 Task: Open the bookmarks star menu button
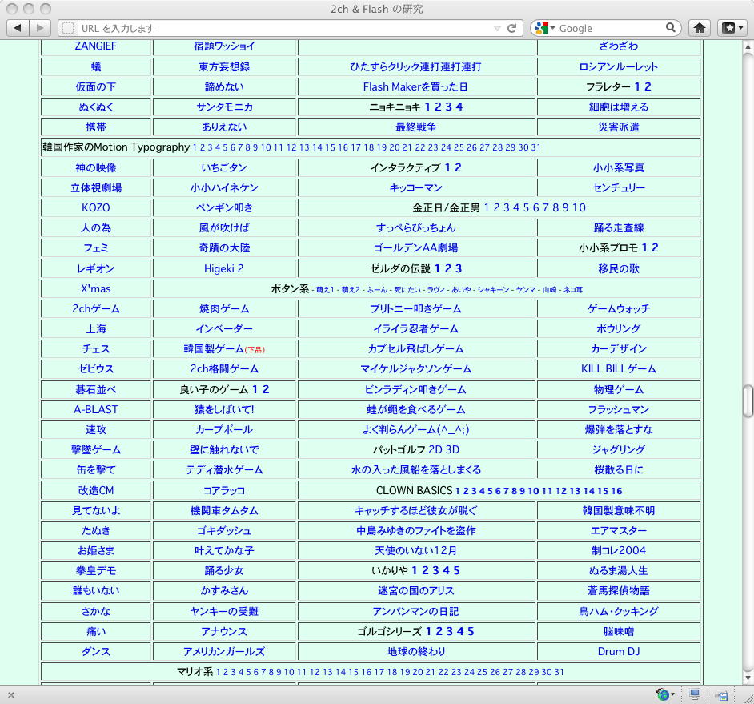point(733,28)
